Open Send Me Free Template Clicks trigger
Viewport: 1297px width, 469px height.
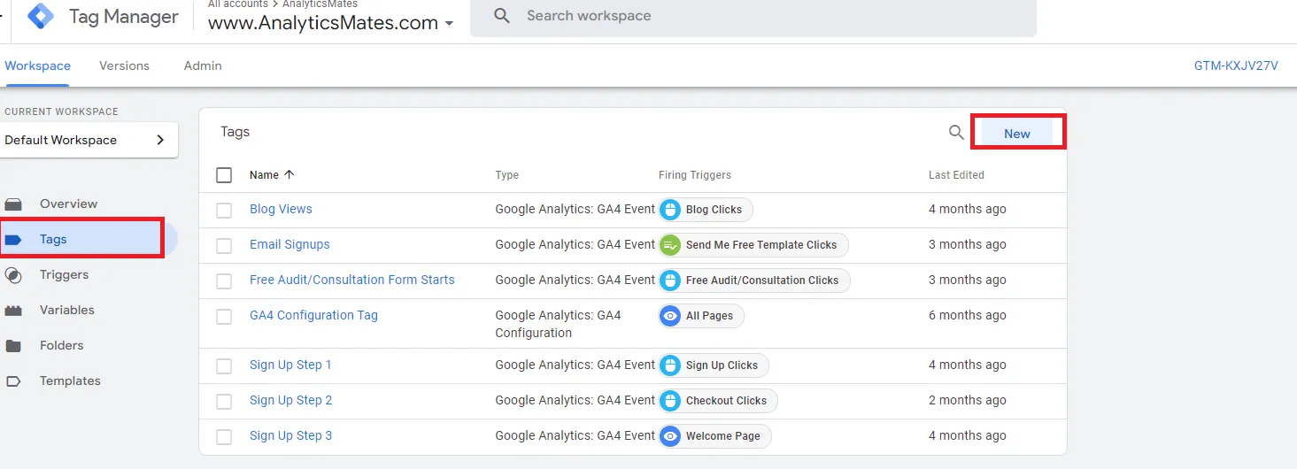[x=753, y=245]
